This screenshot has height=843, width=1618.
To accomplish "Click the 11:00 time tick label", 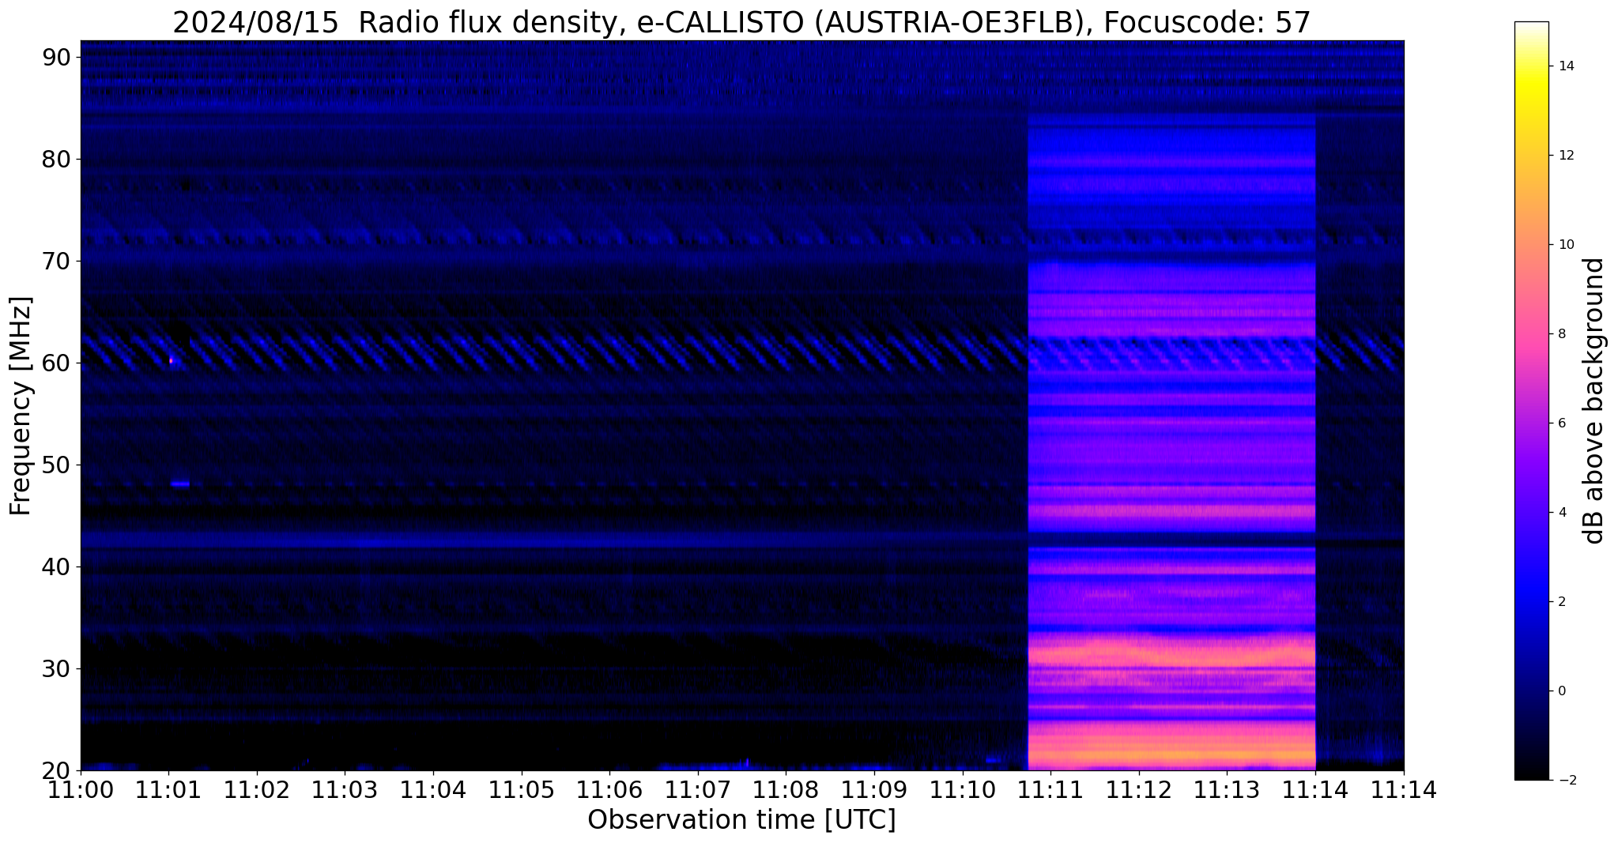I will coord(81,789).
